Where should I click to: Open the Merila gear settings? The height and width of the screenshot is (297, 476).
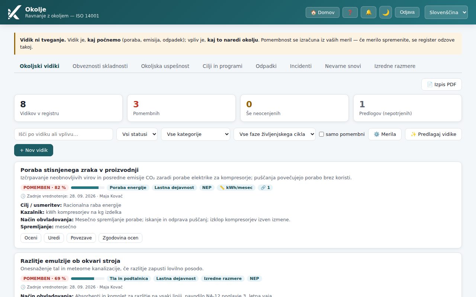coord(385,134)
